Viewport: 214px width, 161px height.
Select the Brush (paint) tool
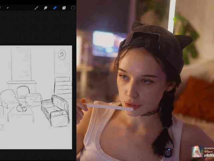[x=36, y=8]
